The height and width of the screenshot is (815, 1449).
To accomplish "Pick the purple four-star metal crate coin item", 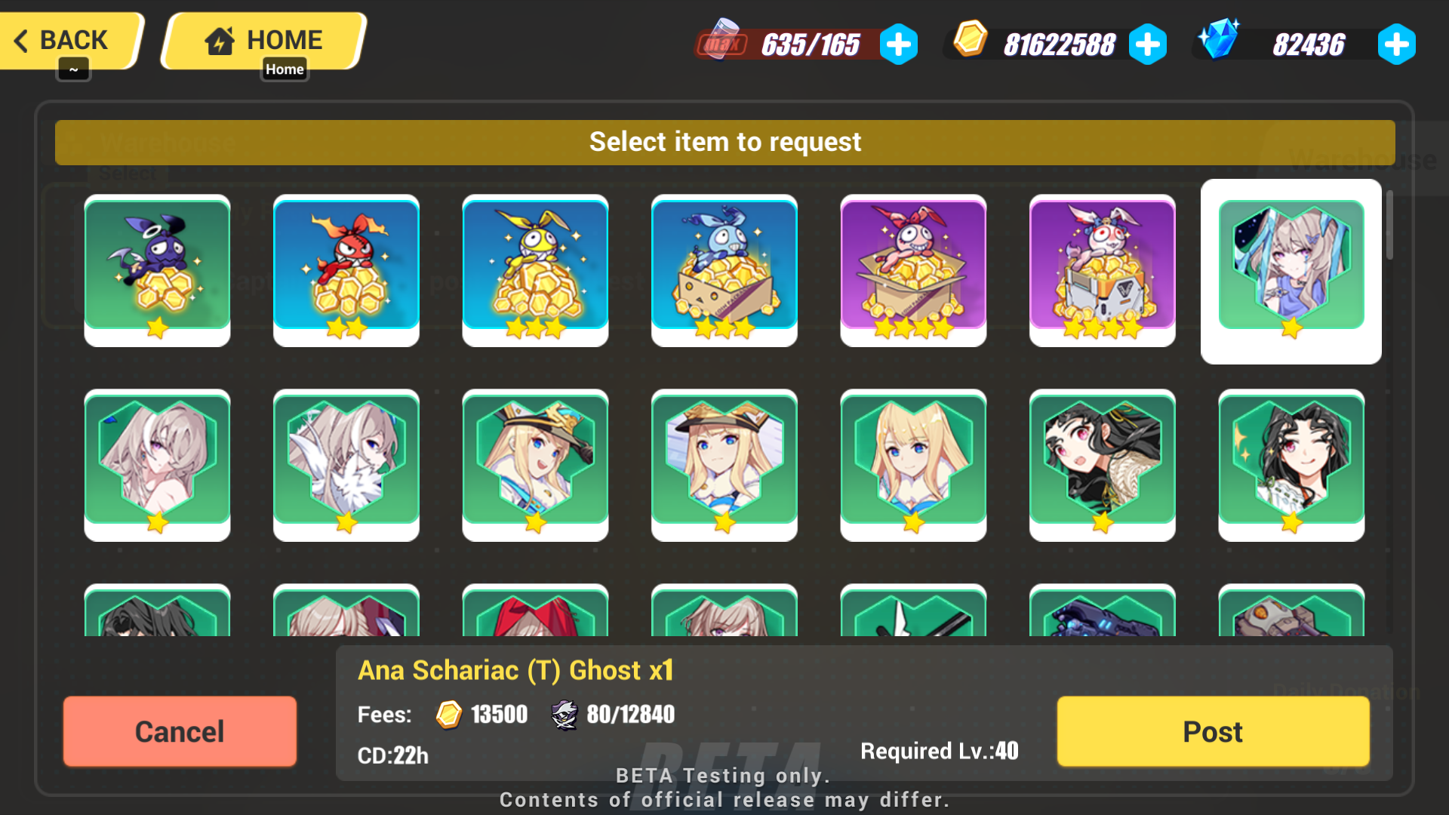I will tap(1103, 270).
